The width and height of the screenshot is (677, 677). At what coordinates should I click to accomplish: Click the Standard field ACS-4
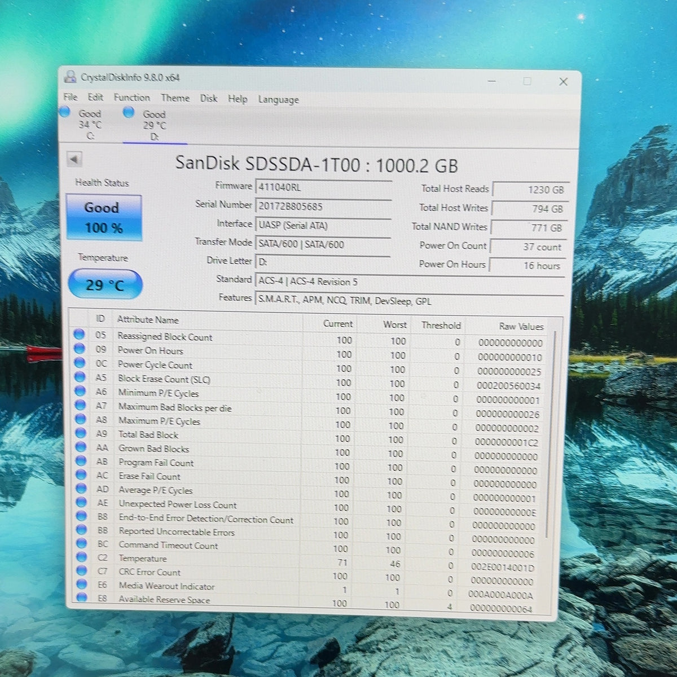[410, 282]
